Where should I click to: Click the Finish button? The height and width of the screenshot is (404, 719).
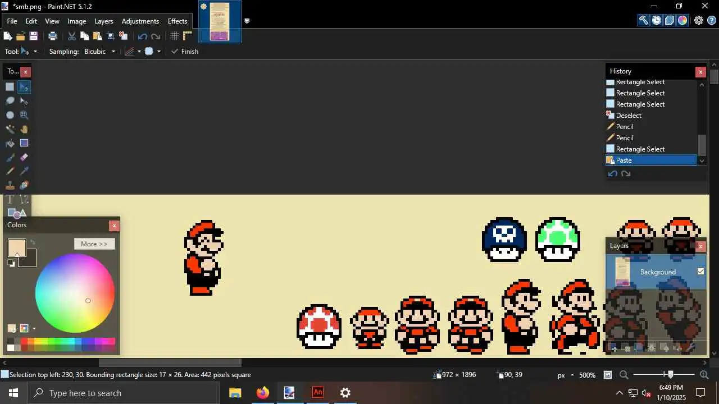pos(185,51)
